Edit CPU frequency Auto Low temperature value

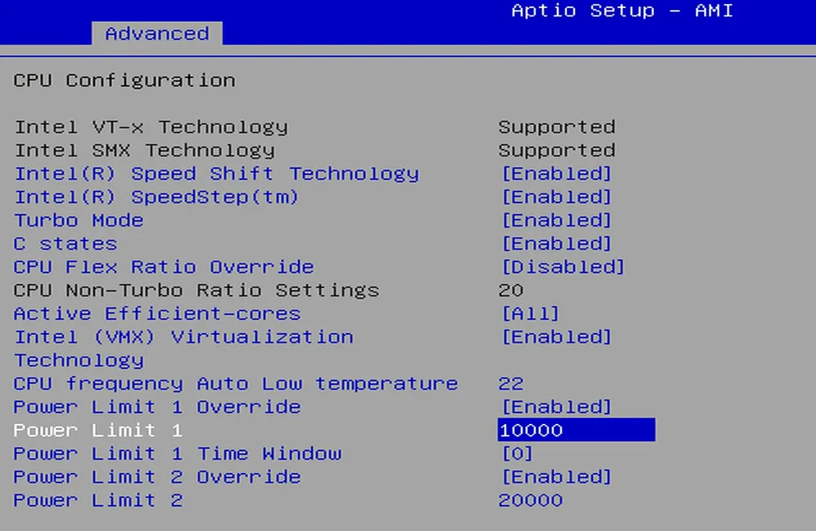click(x=511, y=384)
